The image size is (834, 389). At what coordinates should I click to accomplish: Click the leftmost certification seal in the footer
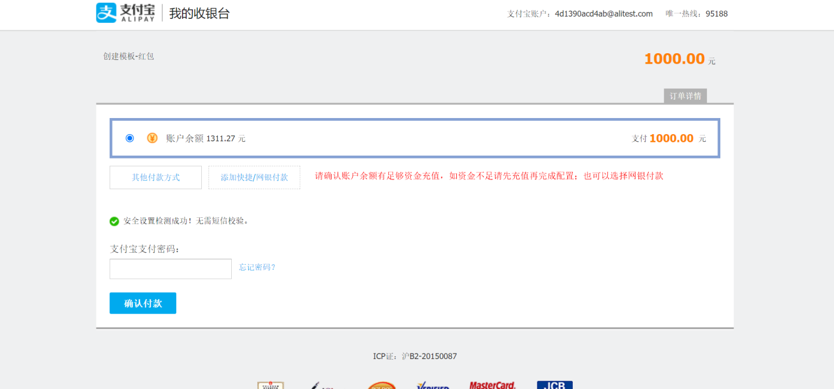pos(270,385)
